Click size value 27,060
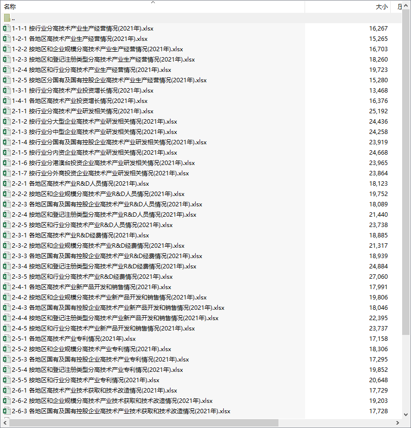 [378, 277]
